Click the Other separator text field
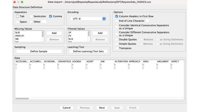Screen dimensions: 199x112 tap(44, 22)
